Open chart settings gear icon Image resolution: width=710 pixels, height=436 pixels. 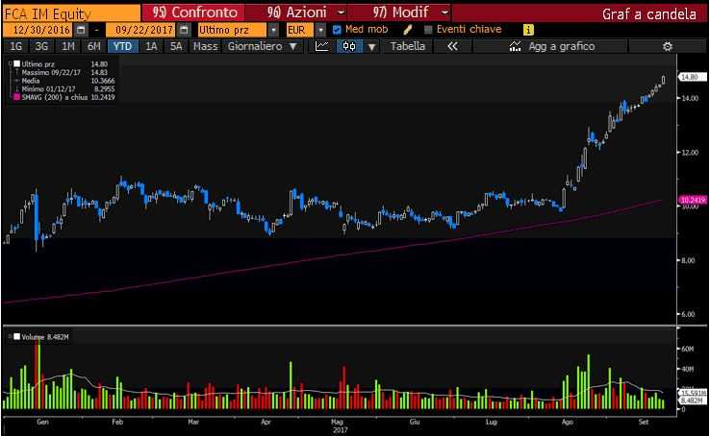point(667,46)
